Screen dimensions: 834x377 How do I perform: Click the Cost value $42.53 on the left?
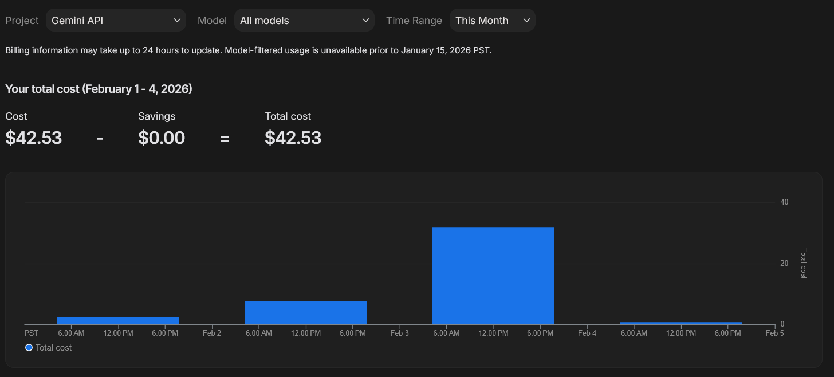click(x=34, y=138)
